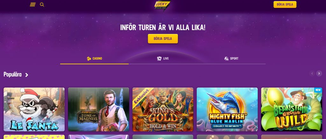Launch King's Gold Hold & Win game

163,109
